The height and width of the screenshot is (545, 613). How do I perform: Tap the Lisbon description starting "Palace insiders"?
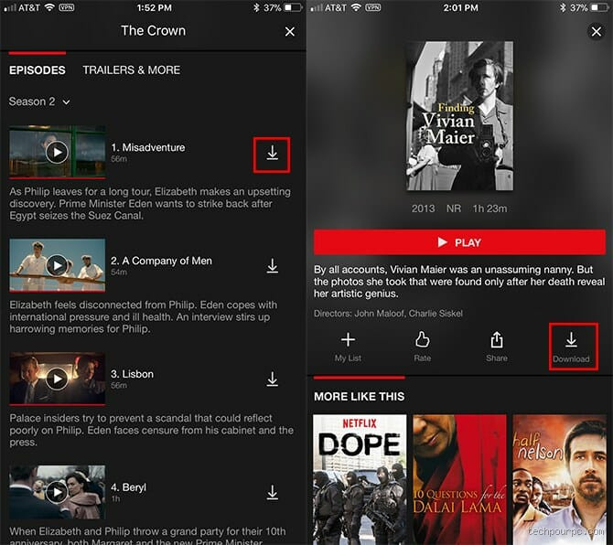point(151,430)
